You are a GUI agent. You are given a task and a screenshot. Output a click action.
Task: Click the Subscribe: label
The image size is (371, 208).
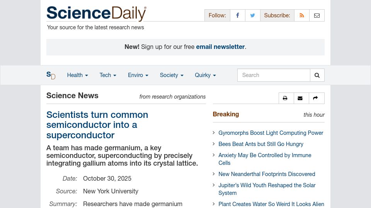pyautogui.click(x=277, y=15)
